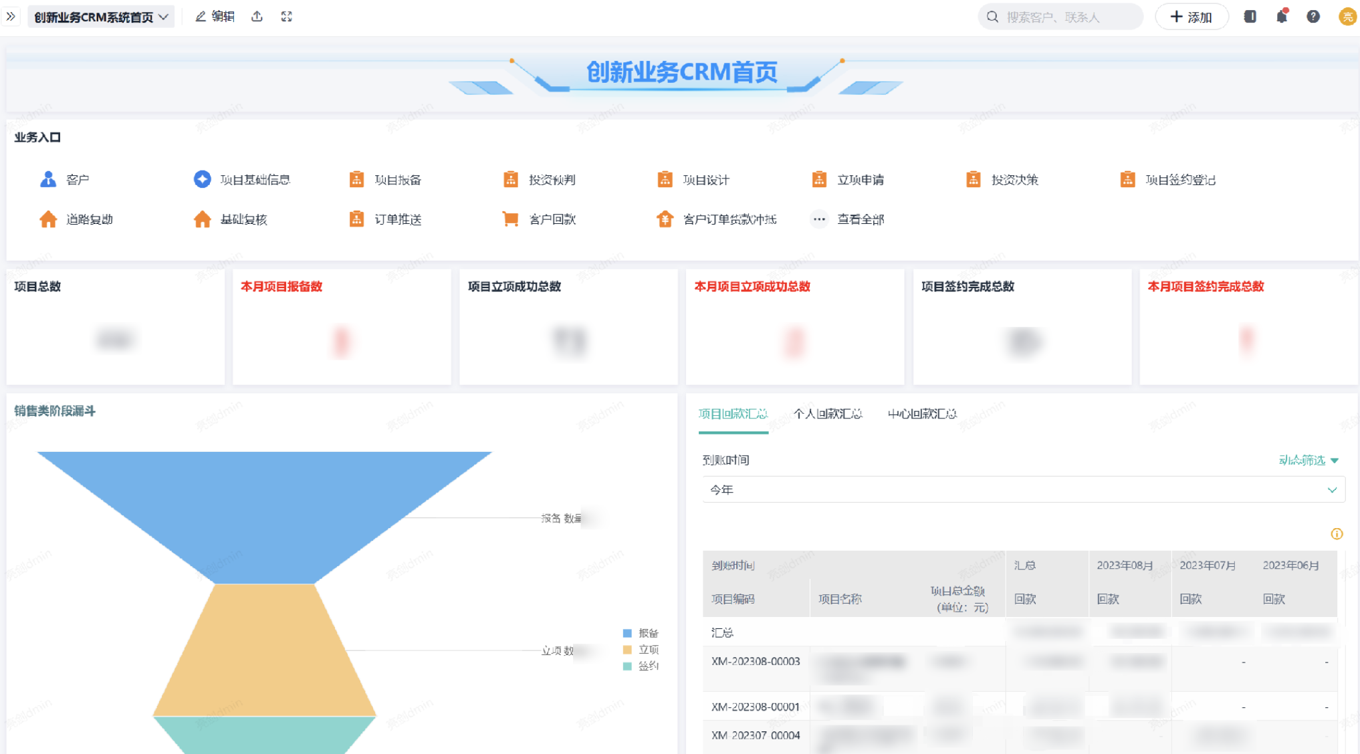Click the 客户 person icon
The height and width of the screenshot is (754, 1360).
point(47,179)
